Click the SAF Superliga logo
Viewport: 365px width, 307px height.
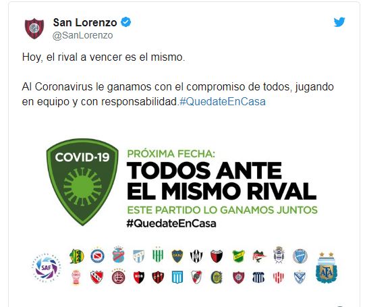(46, 267)
